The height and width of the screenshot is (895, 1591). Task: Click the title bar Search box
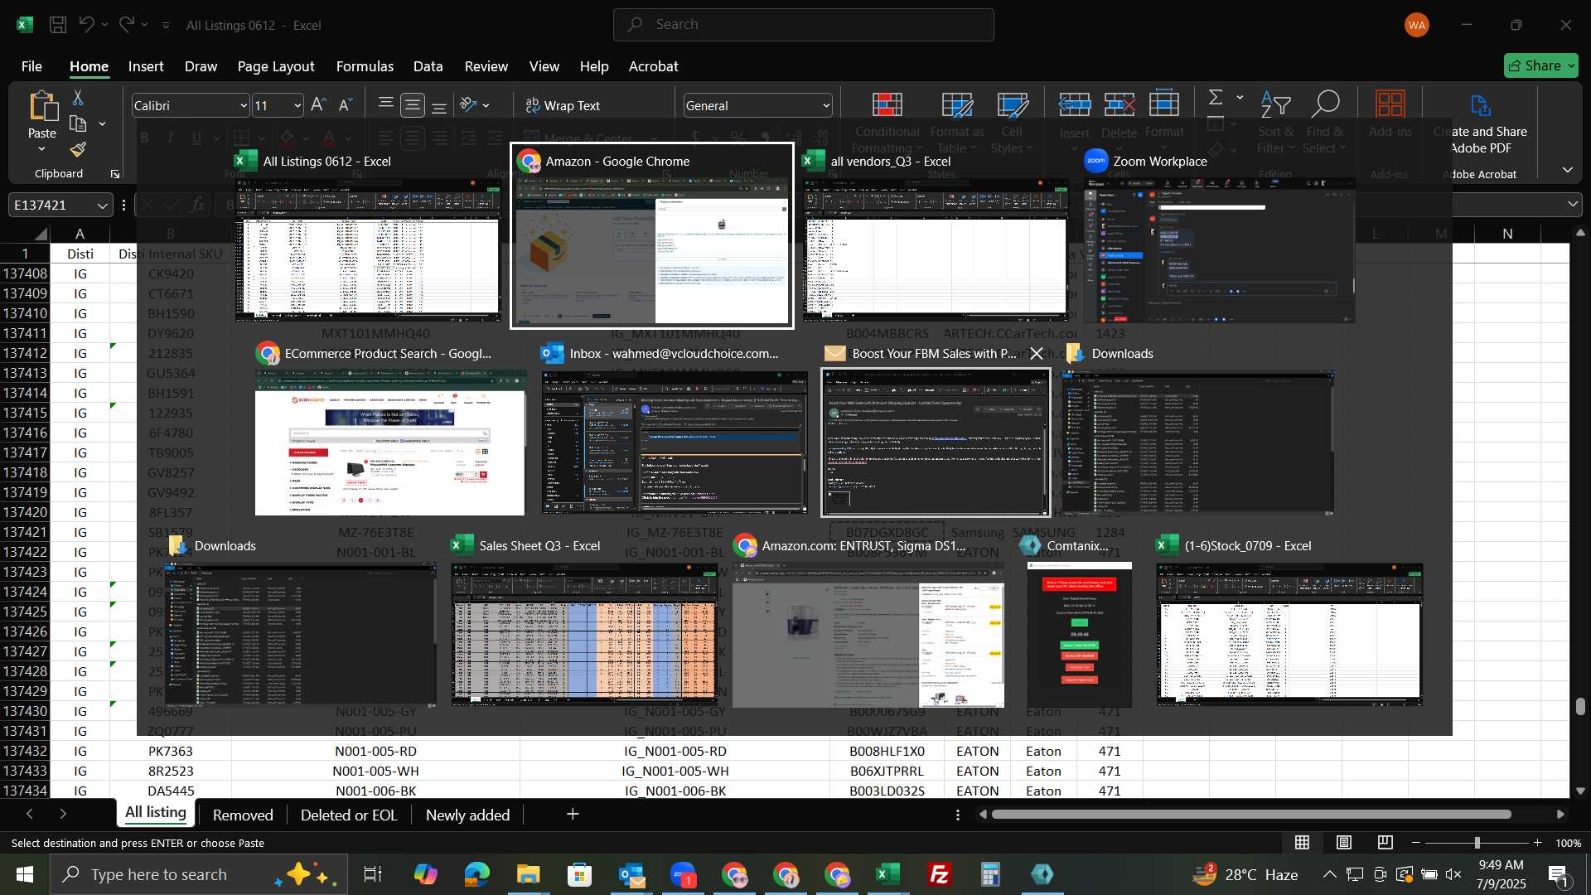coord(803,25)
